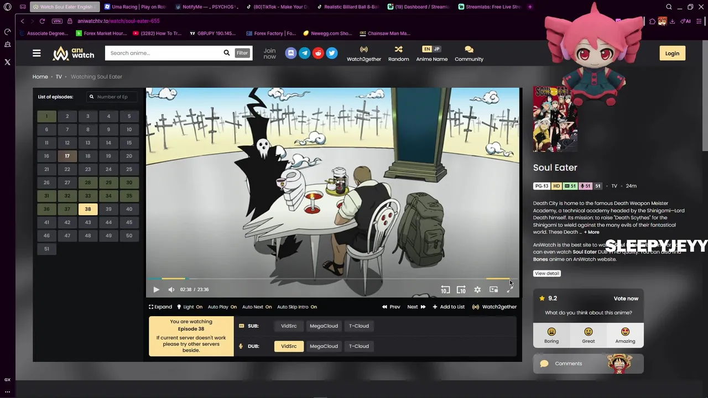This screenshot has height=398, width=708.
Task: Switch to the Uma Racing browser tab
Action: [136, 7]
